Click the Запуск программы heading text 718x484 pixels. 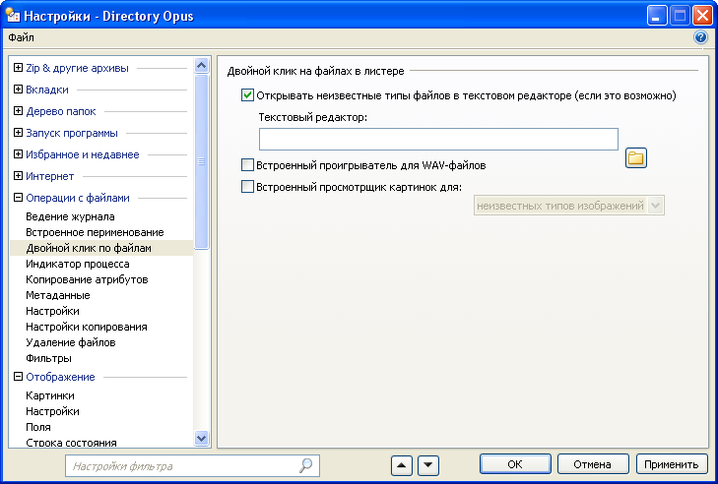pyautogui.click(x=72, y=133)
